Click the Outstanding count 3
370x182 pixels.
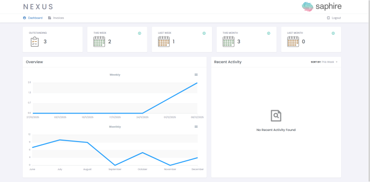pos(45,42)
